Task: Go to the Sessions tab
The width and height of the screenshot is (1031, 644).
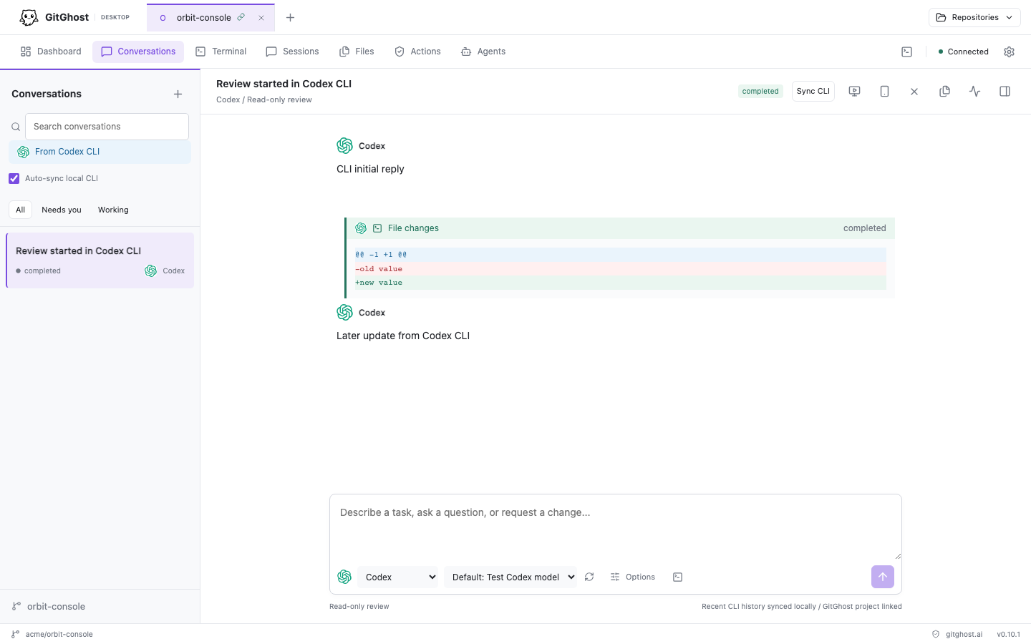Action: (292, 52)
